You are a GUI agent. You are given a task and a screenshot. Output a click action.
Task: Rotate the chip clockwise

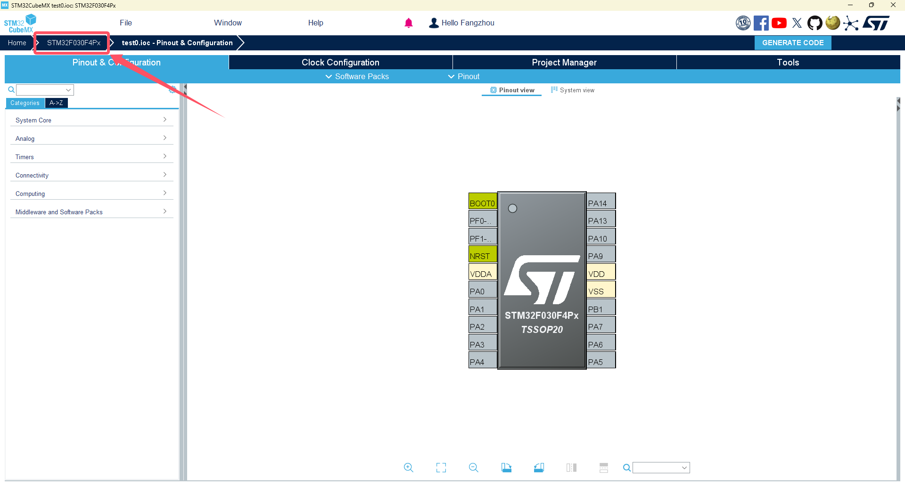tap(506, 468)
